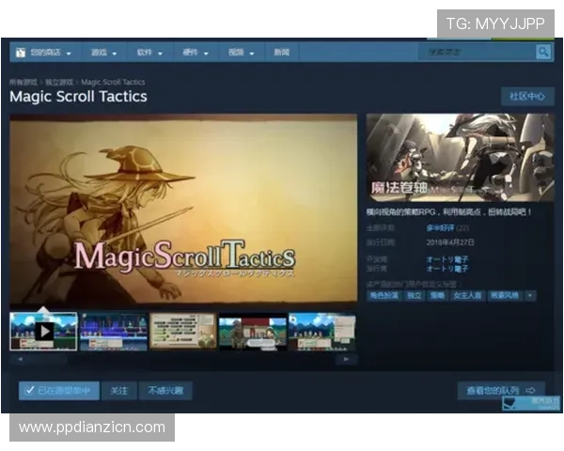Click the 不感兴趣 ignore button

pos(165,391)
